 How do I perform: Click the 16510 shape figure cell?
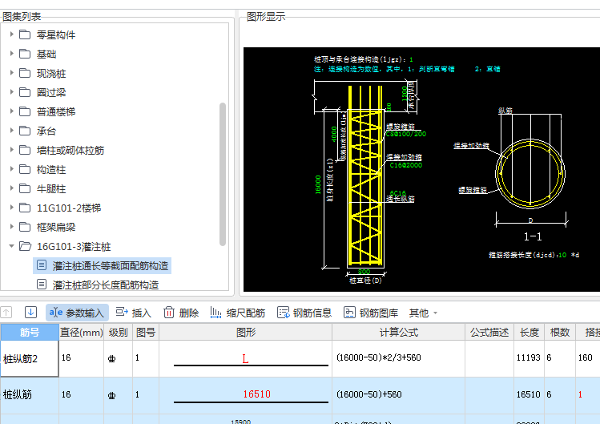coord(245,395)
